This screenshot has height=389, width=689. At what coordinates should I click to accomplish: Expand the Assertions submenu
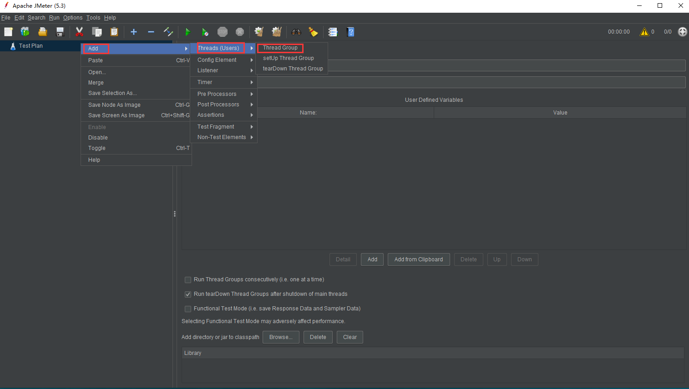pos(223,115)
